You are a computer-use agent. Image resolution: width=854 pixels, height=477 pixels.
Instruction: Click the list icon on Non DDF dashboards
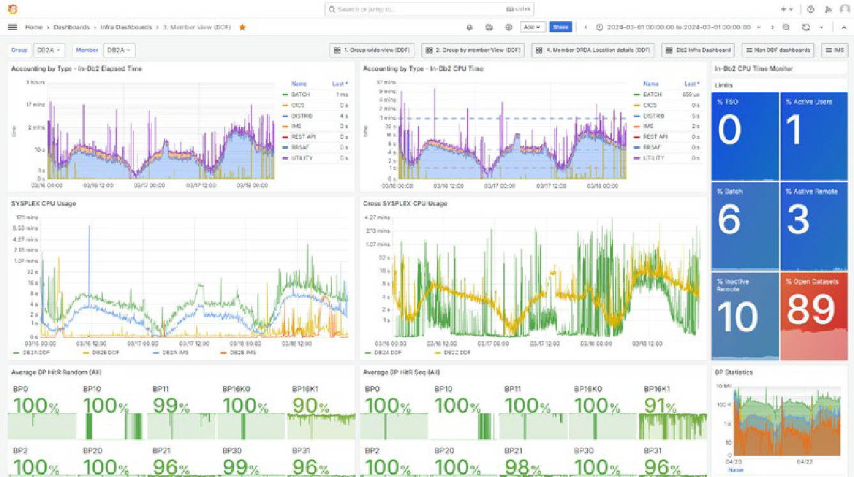click(749, 50)
